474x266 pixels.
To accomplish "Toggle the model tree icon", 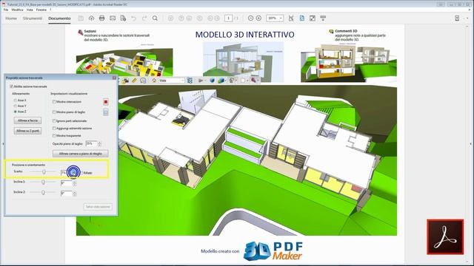I will (x=190, y=81).
